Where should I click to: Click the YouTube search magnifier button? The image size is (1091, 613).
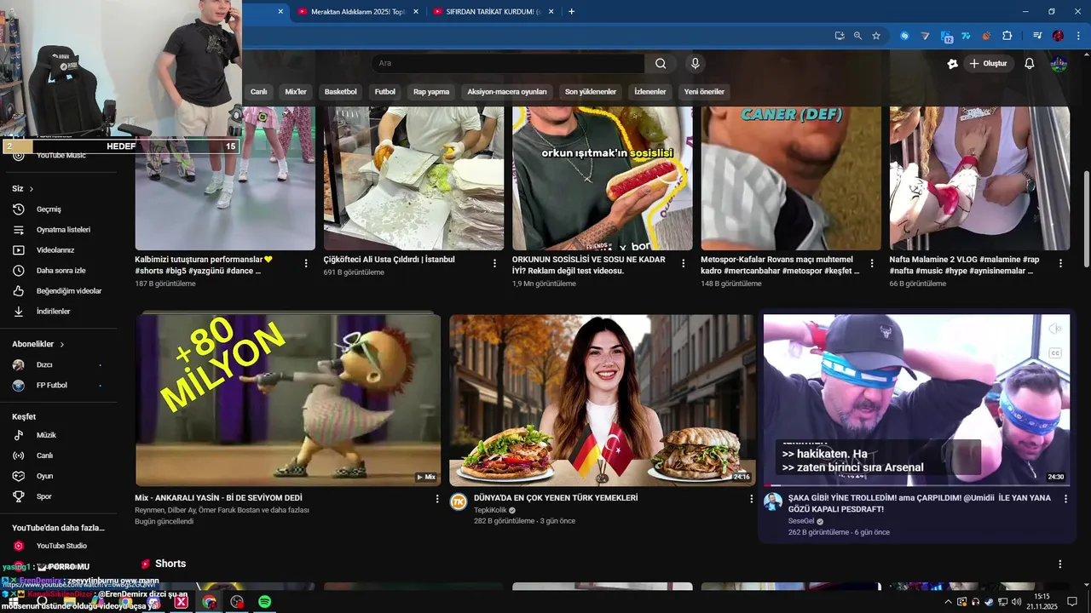coord(661,63)
